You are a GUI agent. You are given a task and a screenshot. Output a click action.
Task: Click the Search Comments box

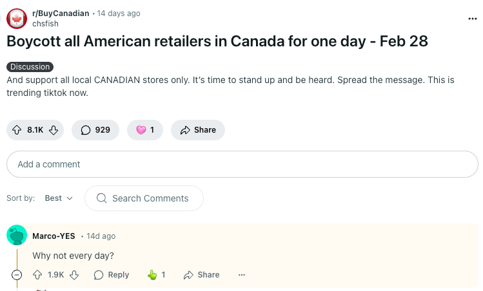(x=144, y=198)
